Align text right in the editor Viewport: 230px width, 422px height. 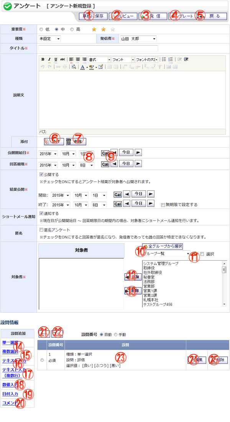84,59
